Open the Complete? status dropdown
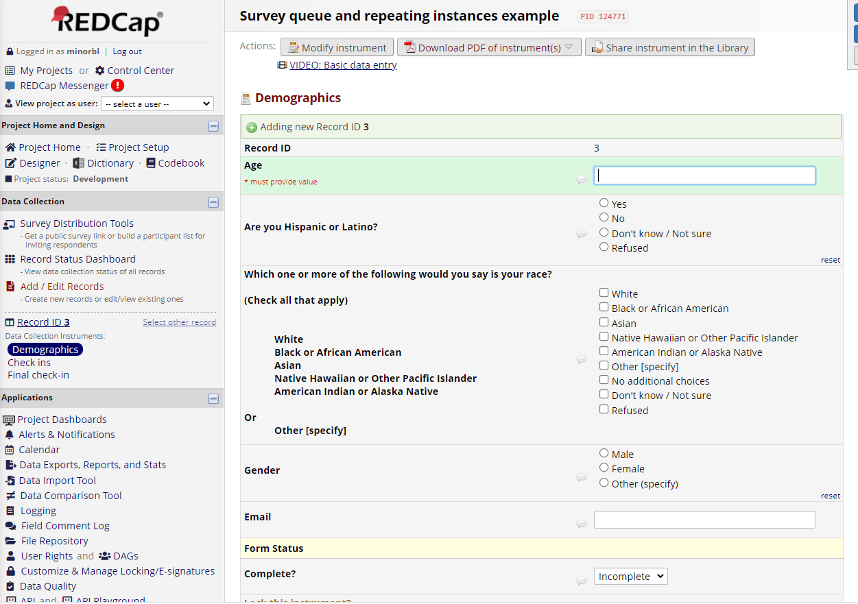This screenshot has width=858, height=604. (630, 576)
